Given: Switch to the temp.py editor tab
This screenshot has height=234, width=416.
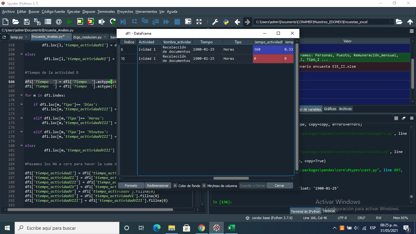Looking at the screenshot, I should tap(16, 37).
